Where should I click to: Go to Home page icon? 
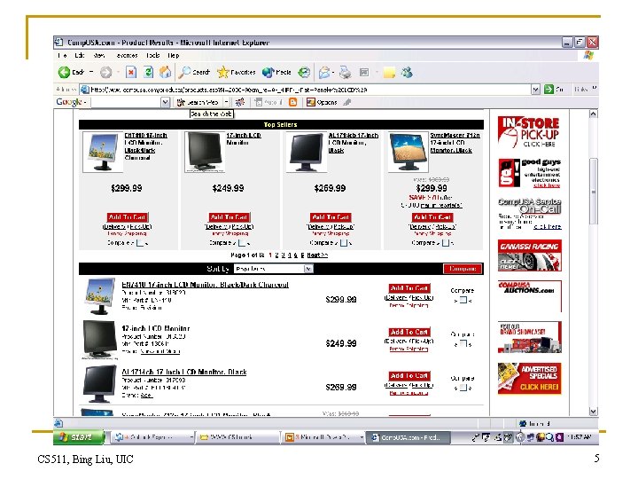pos(165,73)
